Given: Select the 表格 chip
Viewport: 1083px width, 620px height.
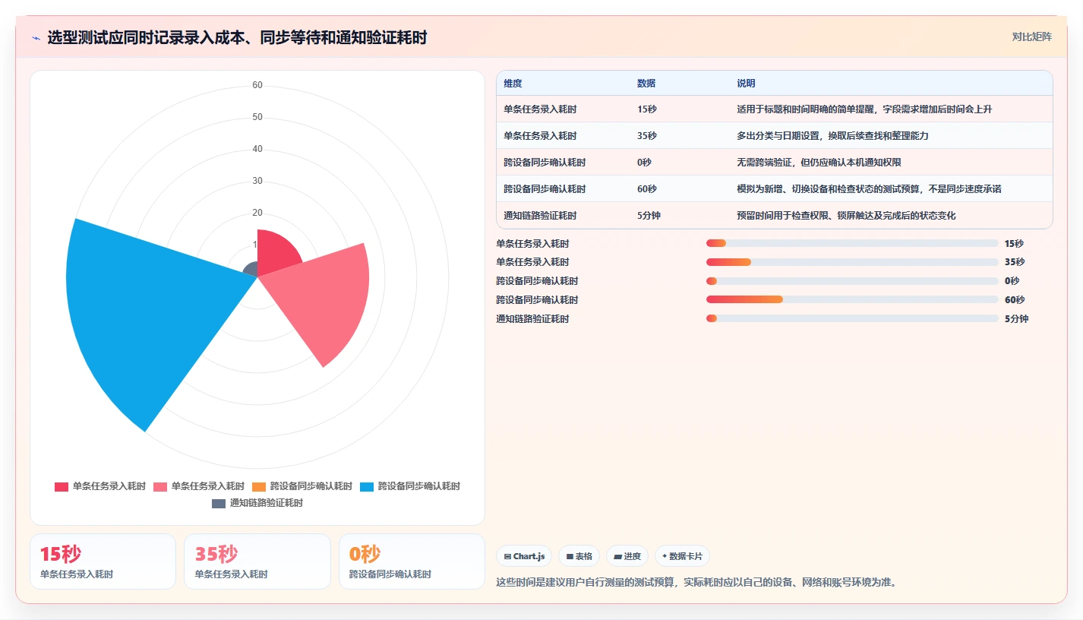Looking at the screenshot, I should (x=579, y=556).
